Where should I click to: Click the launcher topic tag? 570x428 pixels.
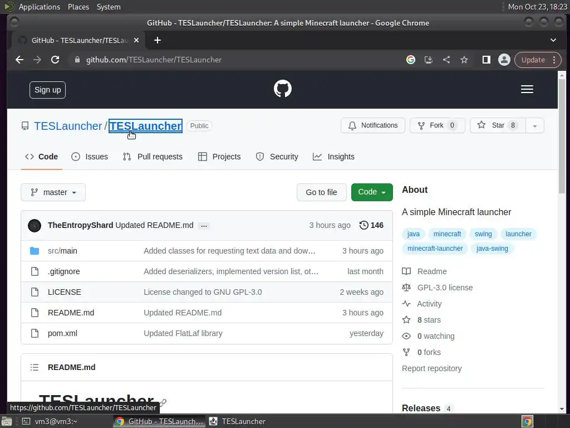518,234
